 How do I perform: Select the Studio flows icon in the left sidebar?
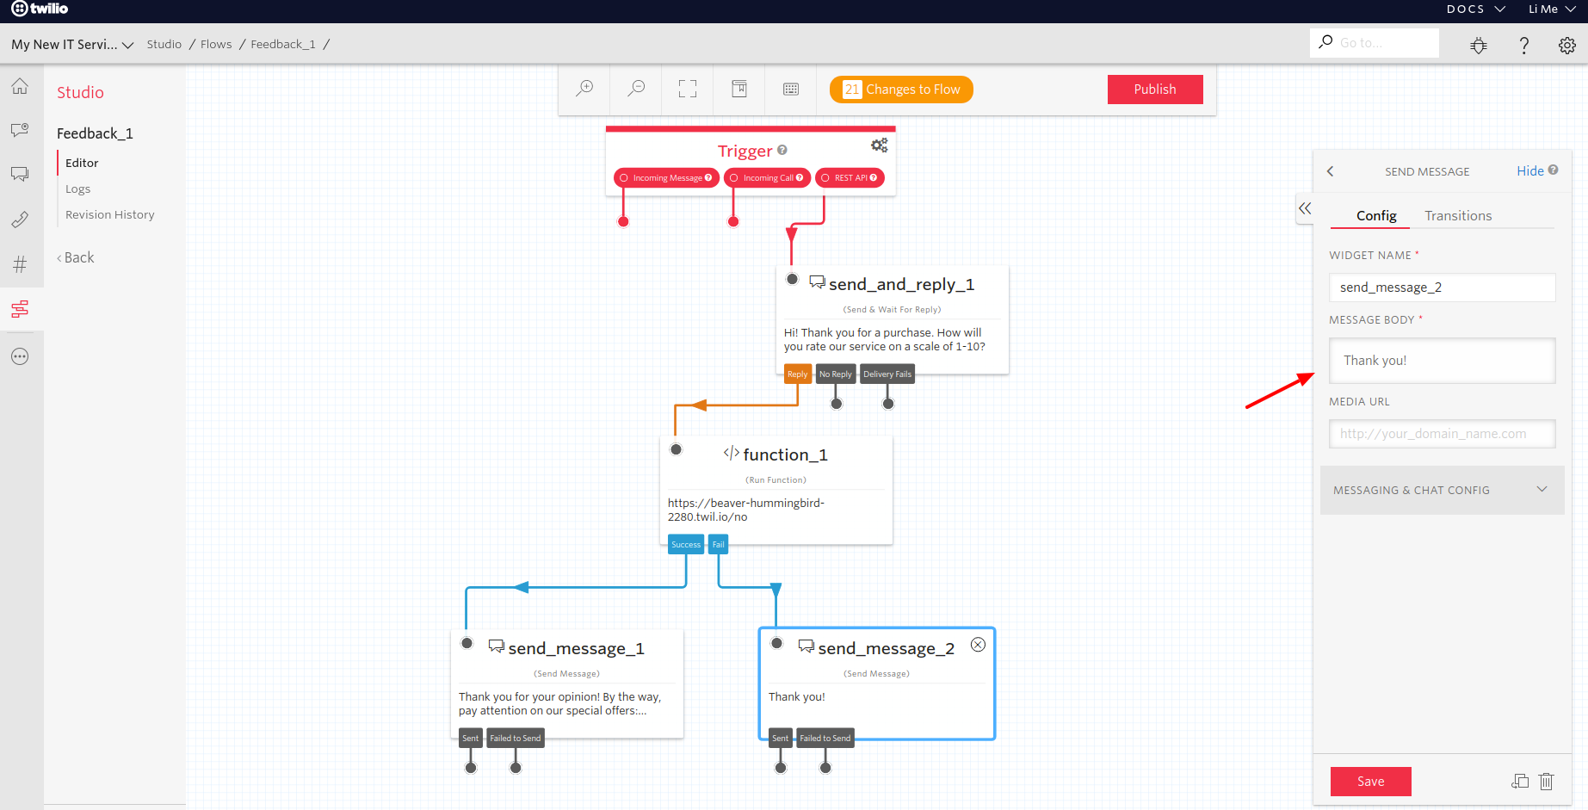click(21, 309)
